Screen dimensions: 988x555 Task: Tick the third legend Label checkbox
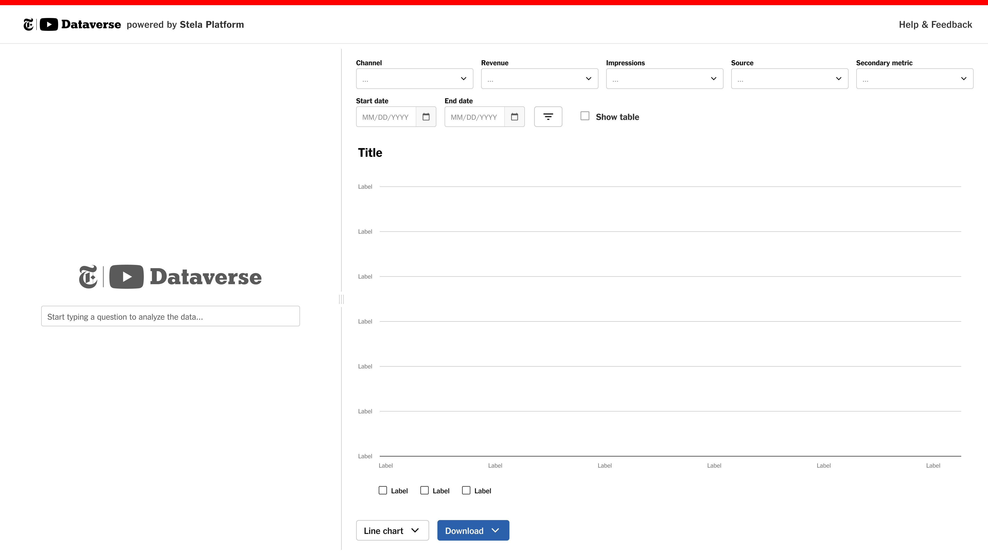tap(466, 490)
